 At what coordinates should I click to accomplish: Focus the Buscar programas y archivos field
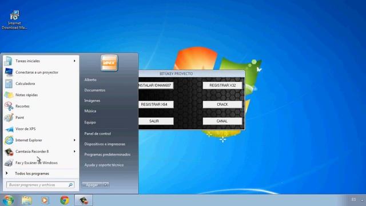40,185
